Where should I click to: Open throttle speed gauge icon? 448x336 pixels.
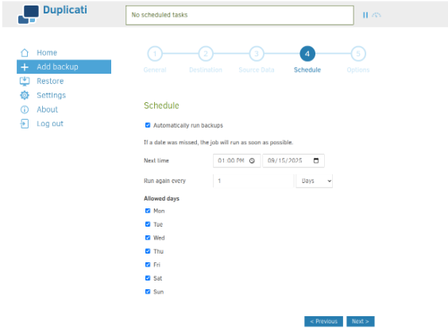click(377, 15)
